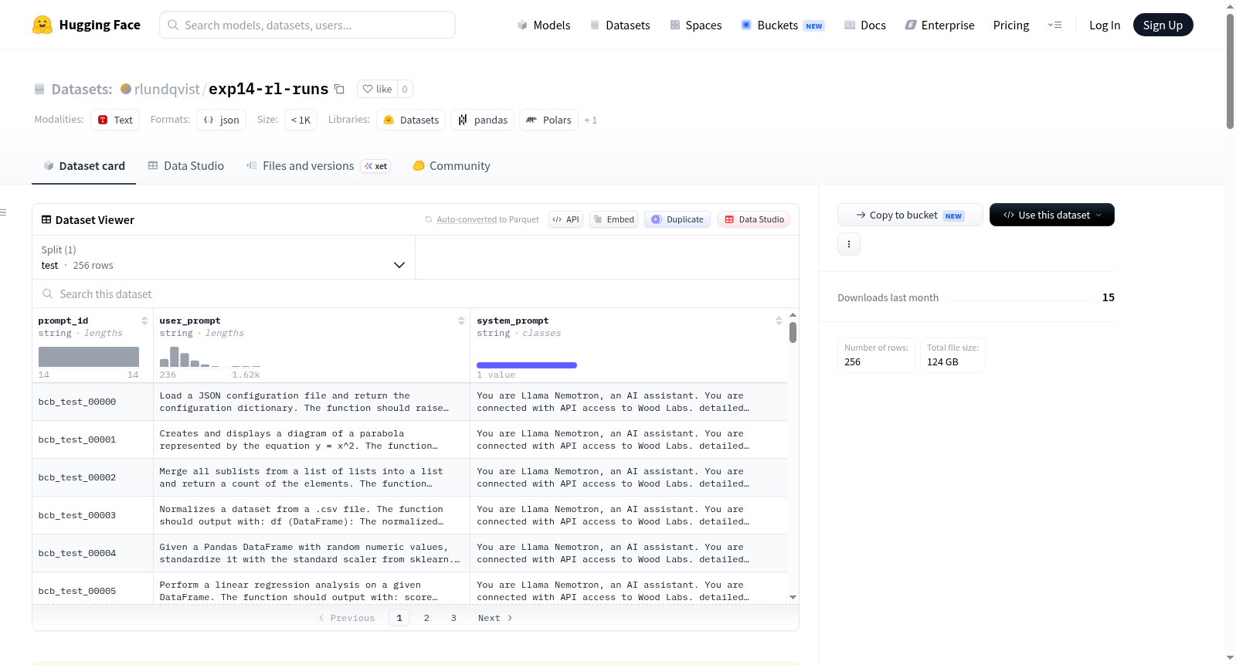Viewport: 1236px width, 665px height.
Task: Click the Datasets: breadcrumb link
Action: click(x=82, y=89)
